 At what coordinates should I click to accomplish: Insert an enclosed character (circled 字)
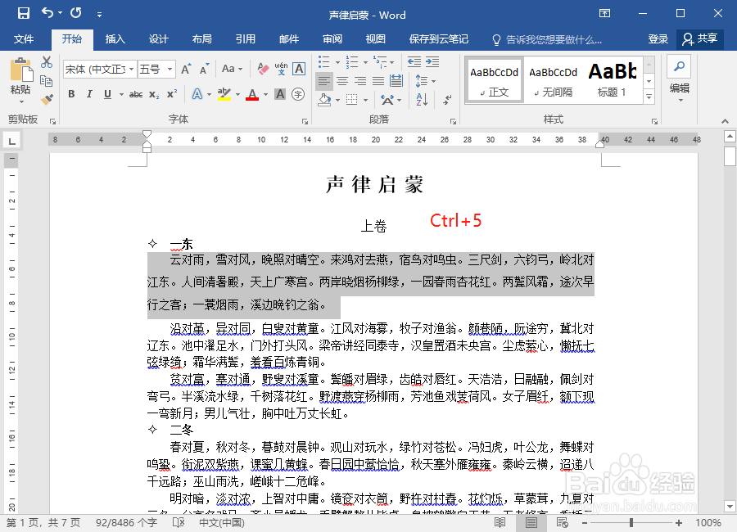(x=298, y=94)
